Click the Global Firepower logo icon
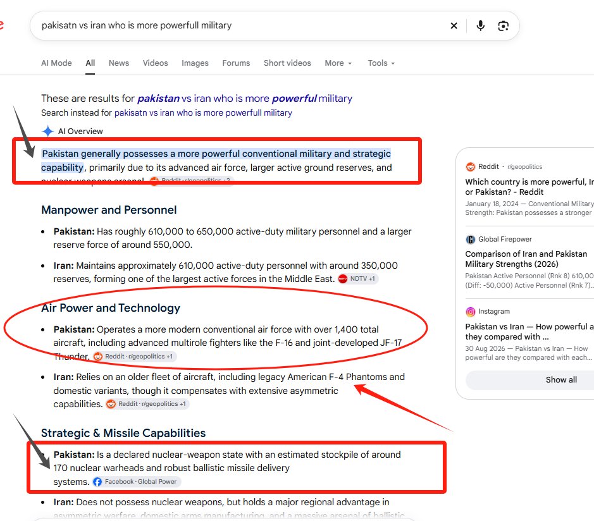The height and width of the screenshot is (521, 594). (470, 239)
